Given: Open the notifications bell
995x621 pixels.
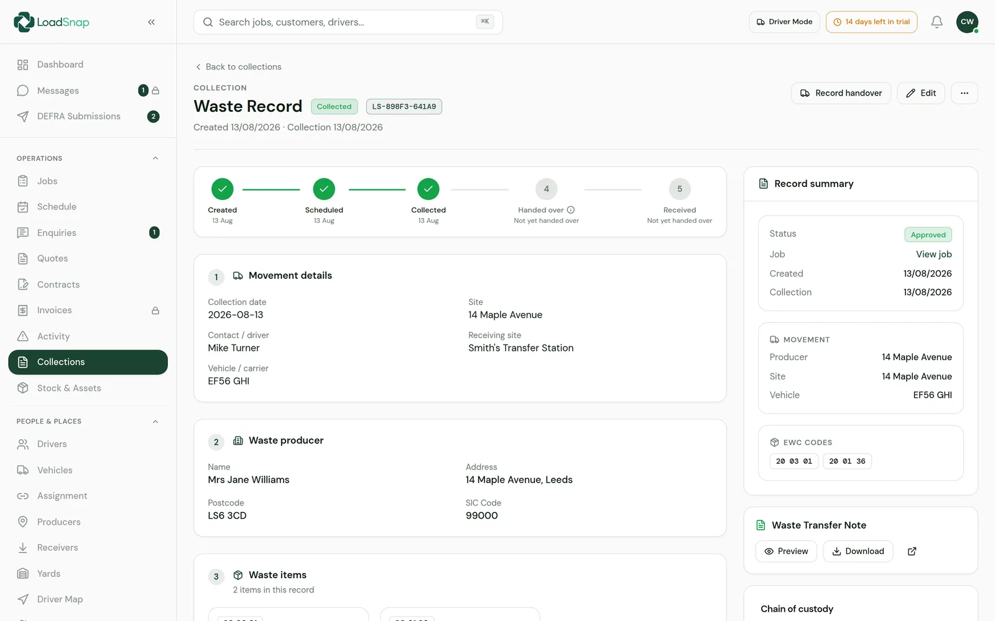Looking at the screenshot, I should point(937,22).
